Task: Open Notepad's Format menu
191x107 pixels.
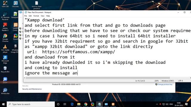Action: tap(36, 16)
